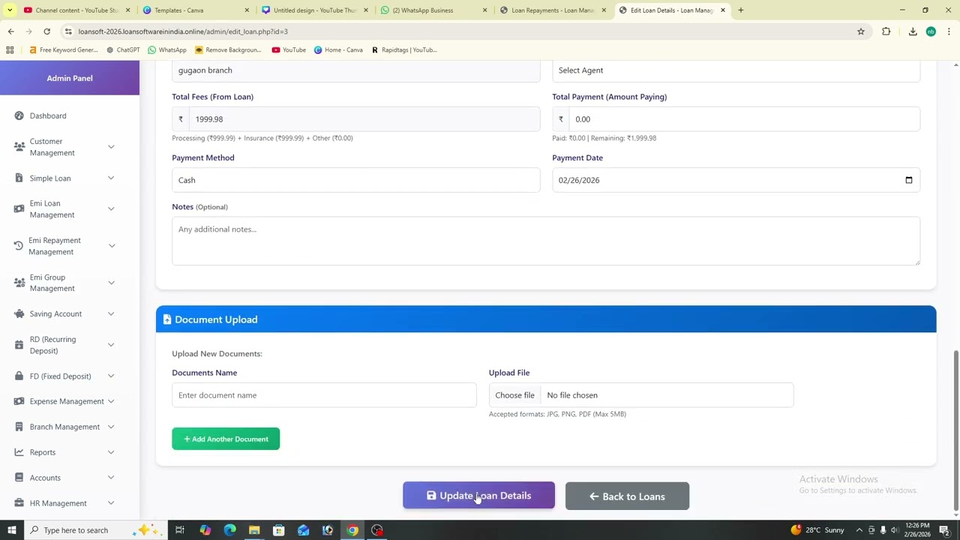Viewport: 960px width, 540px height.
Task: Open Chrome from the taskbar
Action: (352, 530)
